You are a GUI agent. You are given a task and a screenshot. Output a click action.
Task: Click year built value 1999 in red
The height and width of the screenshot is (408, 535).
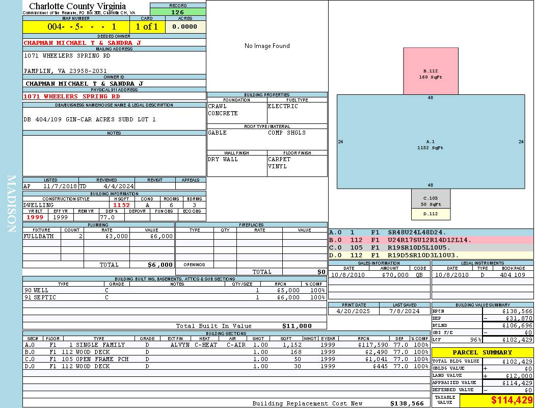[35, 217]
